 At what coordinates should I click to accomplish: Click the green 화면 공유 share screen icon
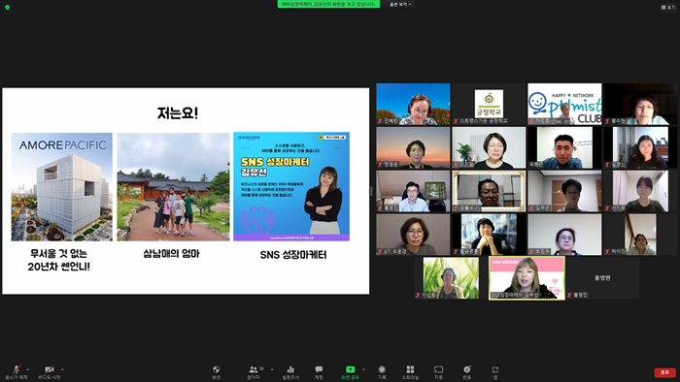350,369
